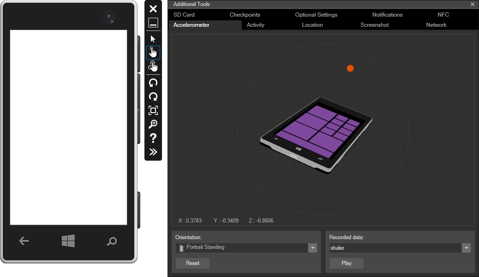Select the mouse pointer input mode
The image size is (479, 277).
[x=153, y=39]
